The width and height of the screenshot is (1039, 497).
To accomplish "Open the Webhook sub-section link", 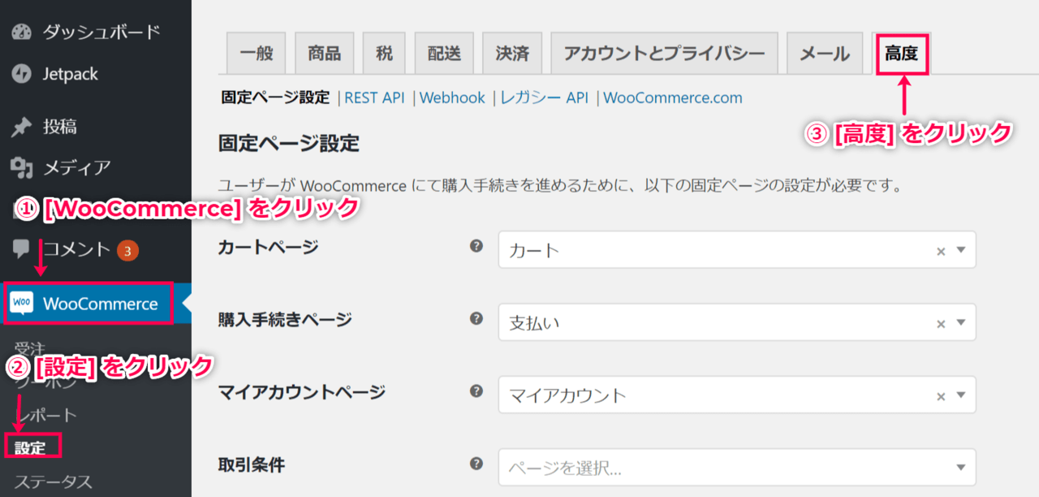I will pyautogui.click(x=452, y=97).
